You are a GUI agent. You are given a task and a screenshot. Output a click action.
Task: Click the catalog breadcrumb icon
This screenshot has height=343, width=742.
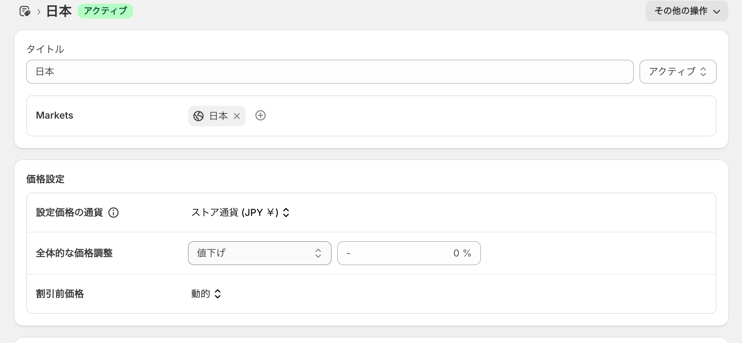point(25,11)
